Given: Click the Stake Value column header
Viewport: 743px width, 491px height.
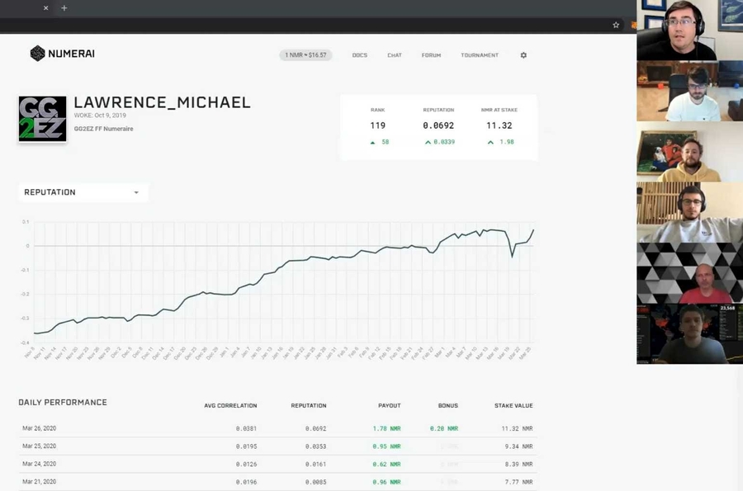Looking at the screenshot, I should (x=513, y=405).
